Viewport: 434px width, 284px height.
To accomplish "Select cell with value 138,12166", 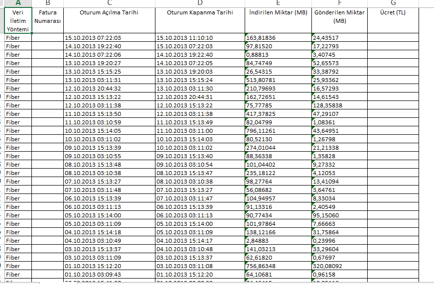I will tap(278, 232).
